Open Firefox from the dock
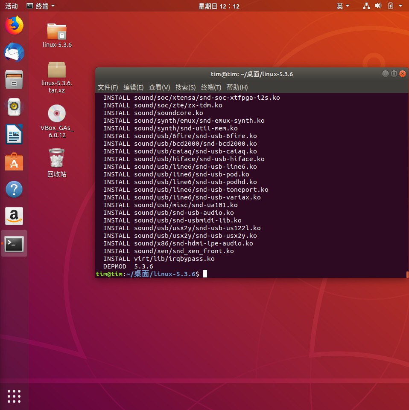This screenshot has height=410, width=409. tap(14, 26)
